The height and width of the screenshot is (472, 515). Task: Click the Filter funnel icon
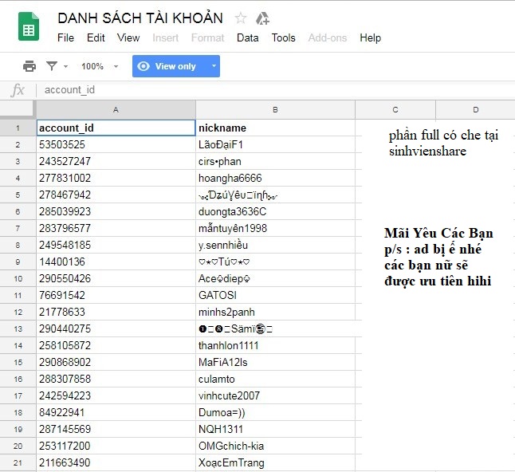coord(52,66)
